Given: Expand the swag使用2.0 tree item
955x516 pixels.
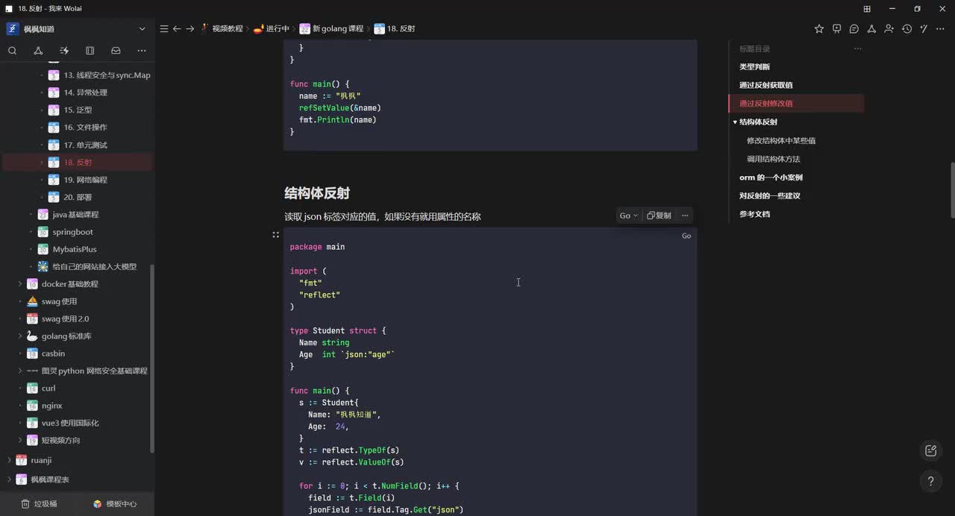Looking at the screenshot, I should pyautogui.click(x=21, y=318).
